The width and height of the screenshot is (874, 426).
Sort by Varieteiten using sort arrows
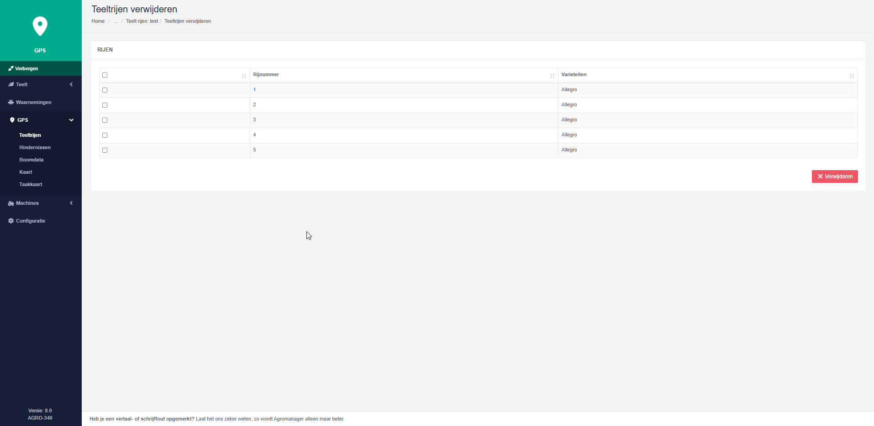[852, 76]
